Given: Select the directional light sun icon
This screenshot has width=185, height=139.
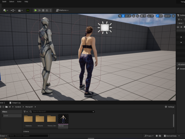Looking at the screenshot, I should point(105,28).
